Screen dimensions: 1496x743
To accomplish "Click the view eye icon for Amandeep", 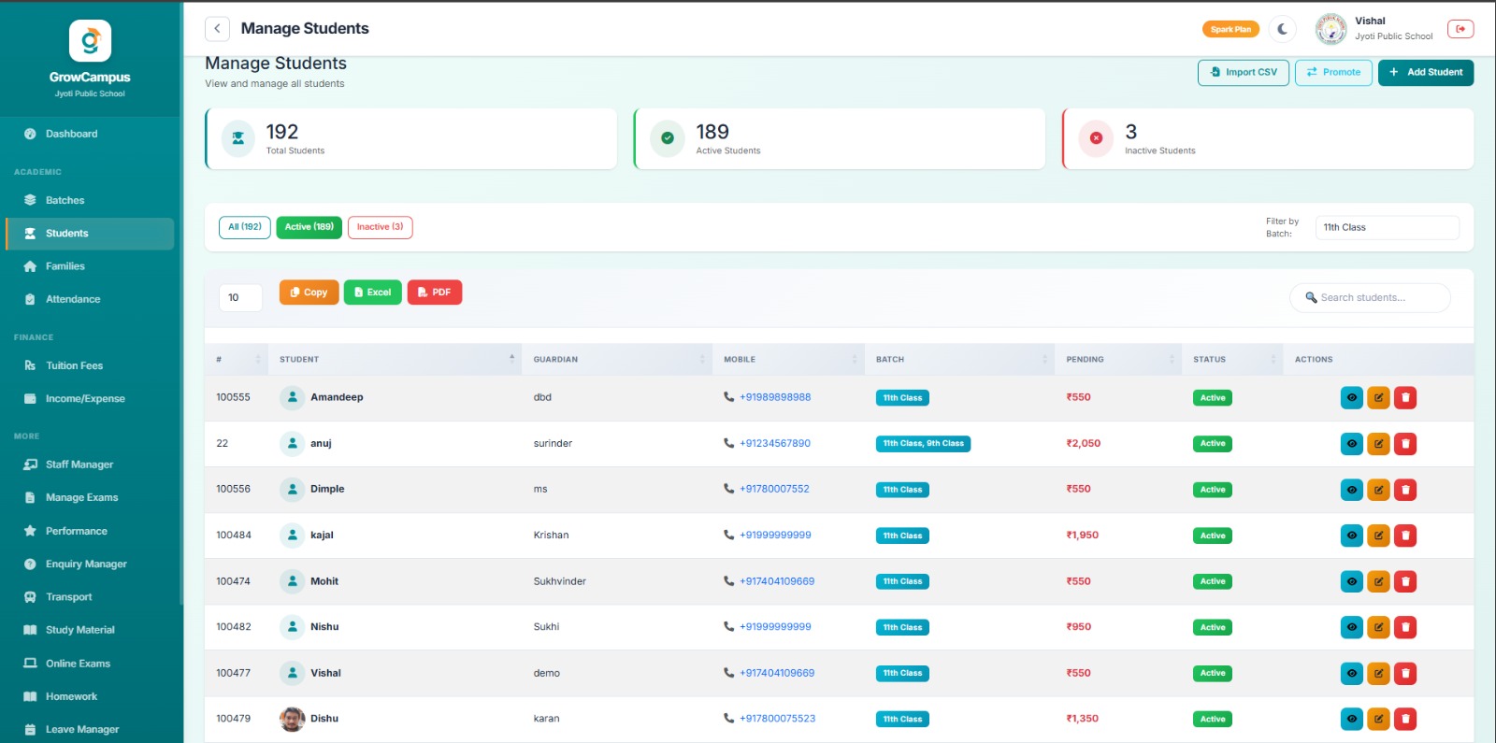I will [1351, 398].
